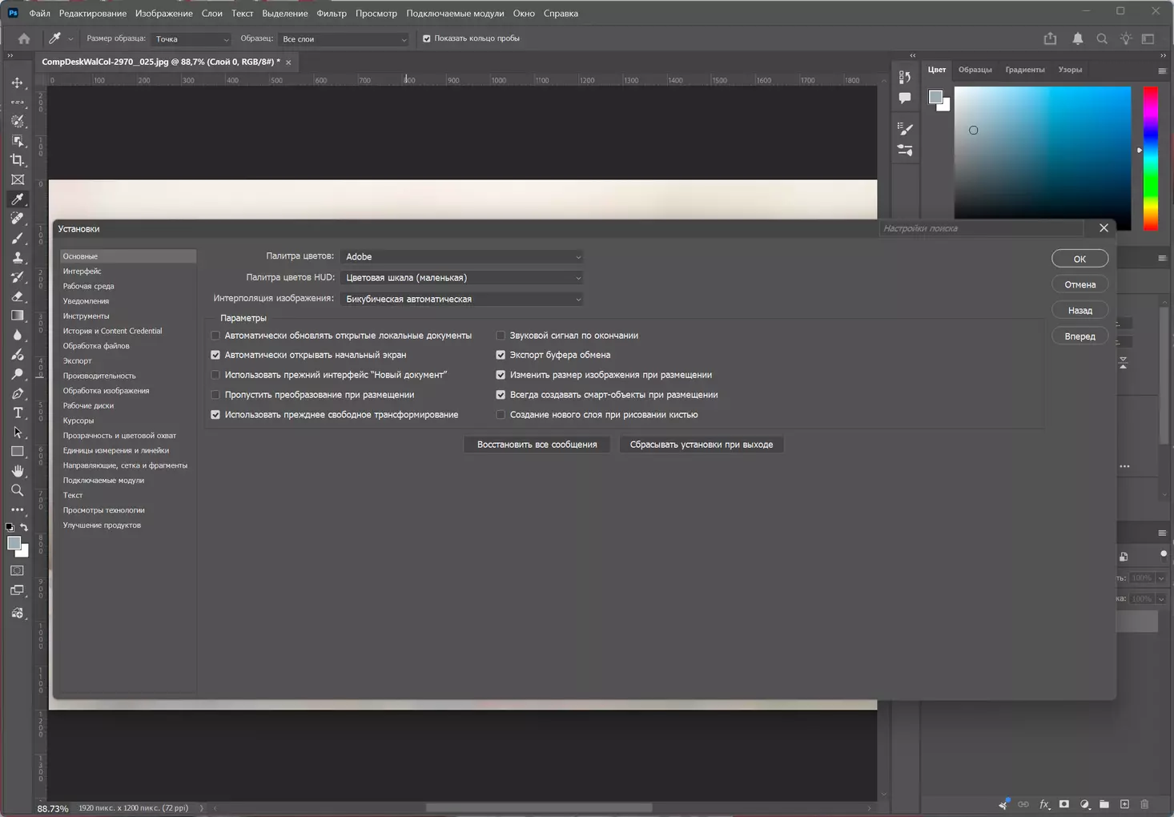Expand "Интерполяция изображения" dropdown
The image size is (1174, 817).
pyautogui.click(x=462, y=299)
